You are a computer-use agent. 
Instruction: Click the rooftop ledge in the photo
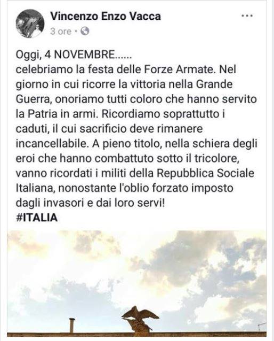click(137, 334)
